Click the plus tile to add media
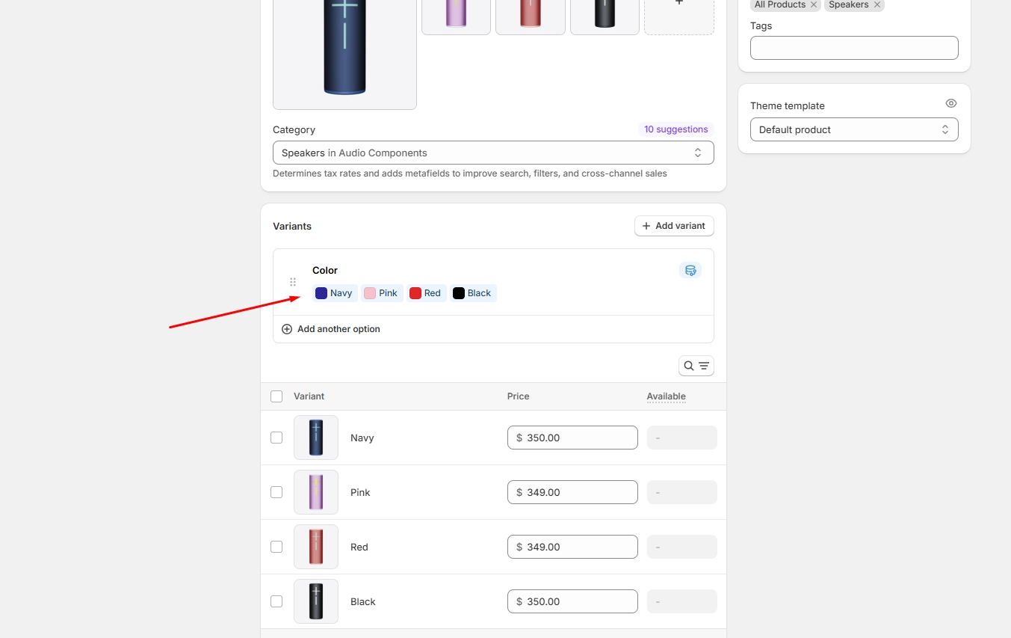 [678, 6]
